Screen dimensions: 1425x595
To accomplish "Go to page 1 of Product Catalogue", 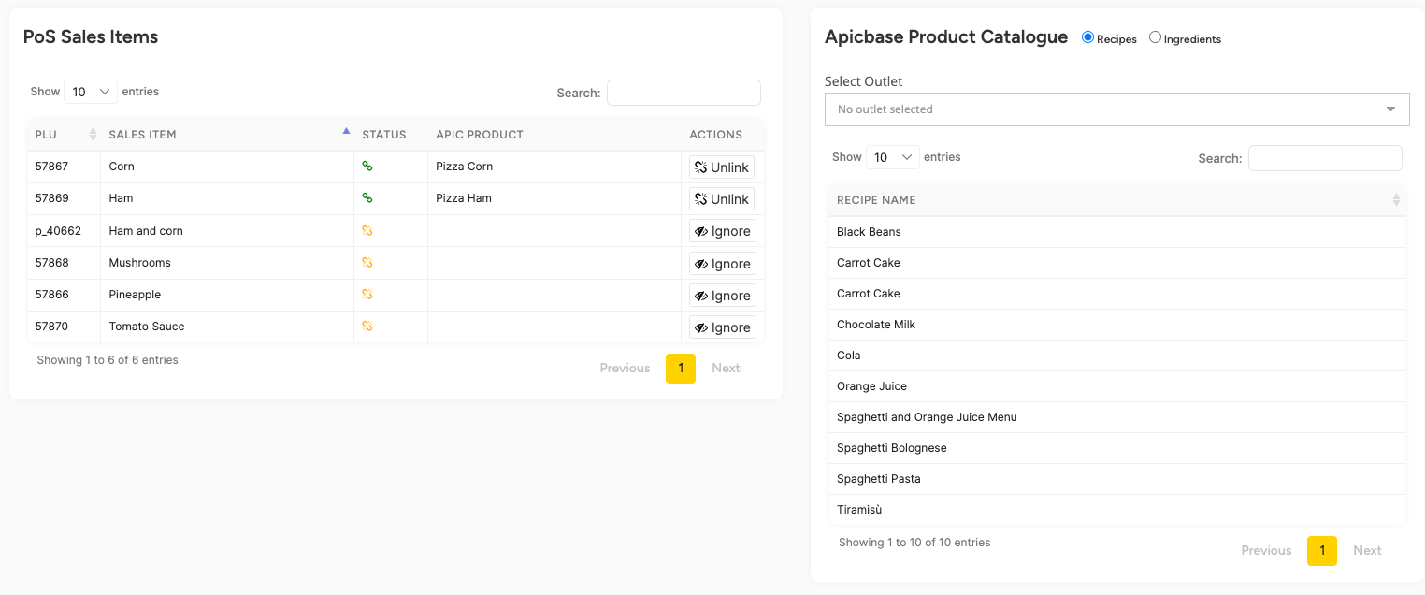I will point(1321,551).
